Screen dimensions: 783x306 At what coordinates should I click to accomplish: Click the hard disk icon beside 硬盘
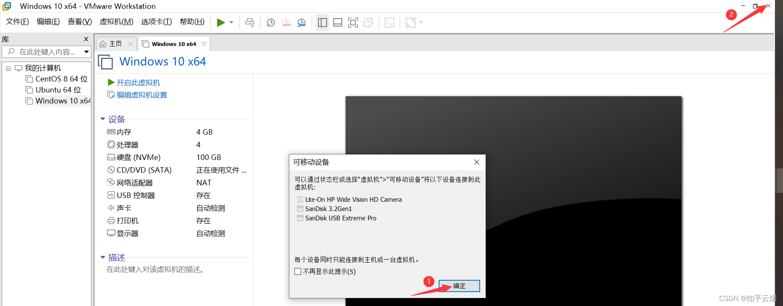[111, 157]
